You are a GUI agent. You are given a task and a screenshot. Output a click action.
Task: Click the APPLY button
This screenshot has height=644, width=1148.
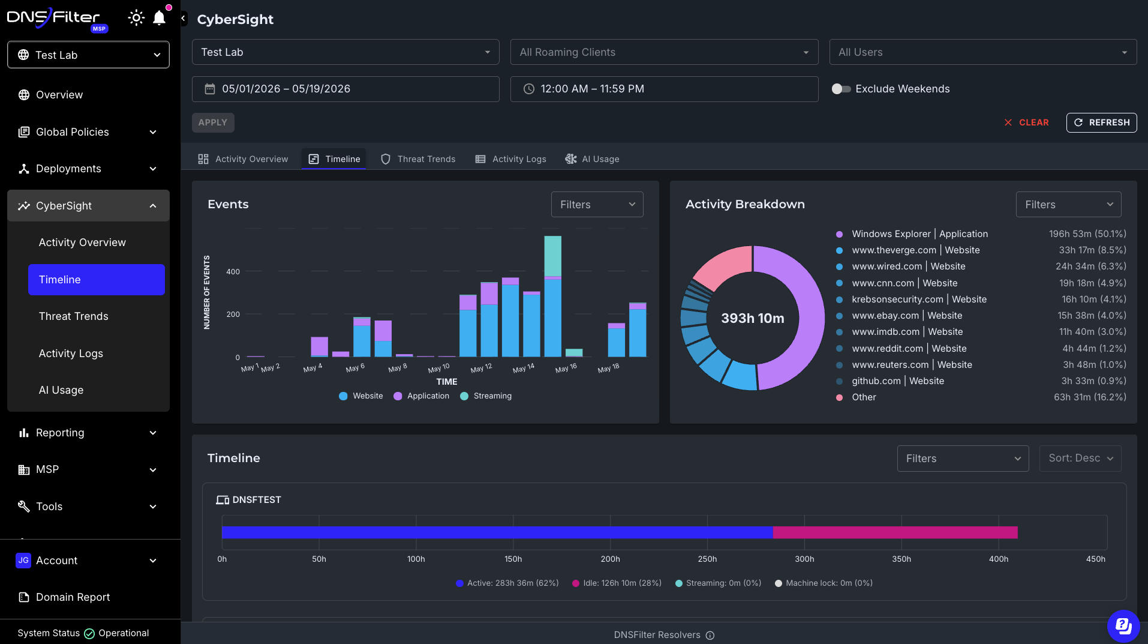[x=213, y=122]
